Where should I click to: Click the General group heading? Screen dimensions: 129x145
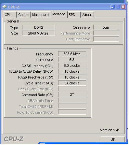pyautogui.click(x=13, y=21)
